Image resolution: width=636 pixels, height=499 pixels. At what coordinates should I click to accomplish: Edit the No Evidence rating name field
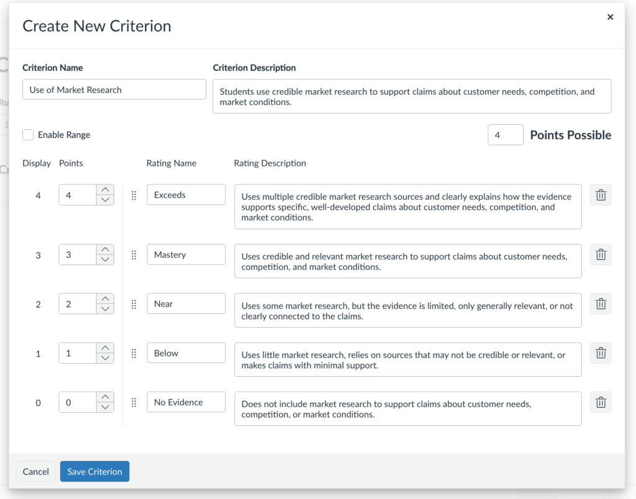point(186,402)
